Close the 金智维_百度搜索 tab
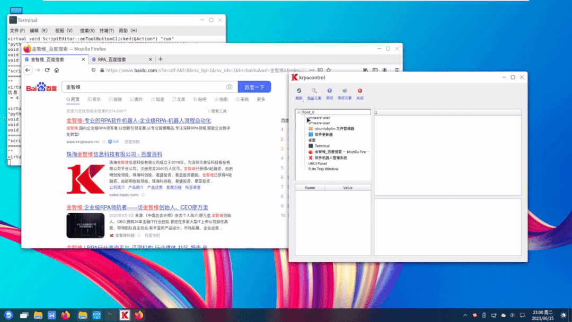 point(83,59)
